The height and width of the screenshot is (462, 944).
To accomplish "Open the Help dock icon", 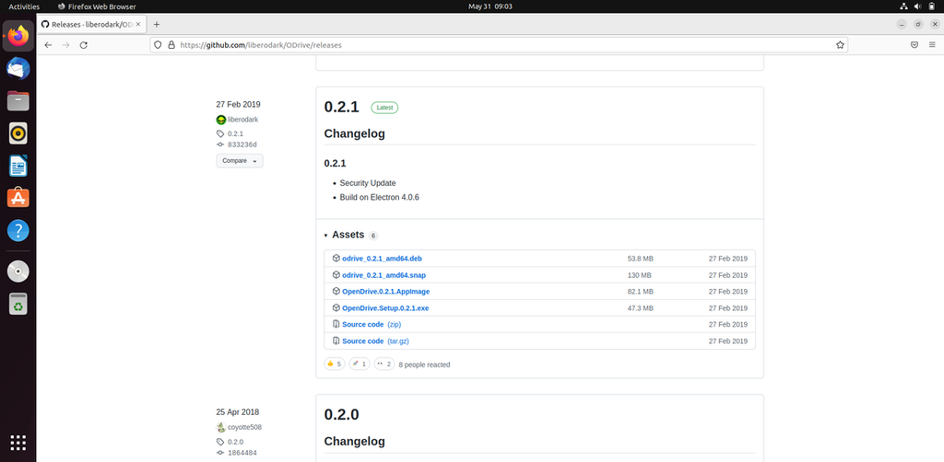I will tap(18, 231).
